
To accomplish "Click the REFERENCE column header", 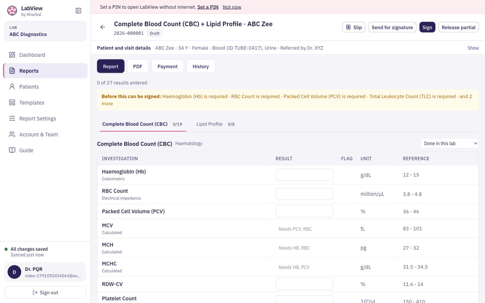I will coord(416,159).
